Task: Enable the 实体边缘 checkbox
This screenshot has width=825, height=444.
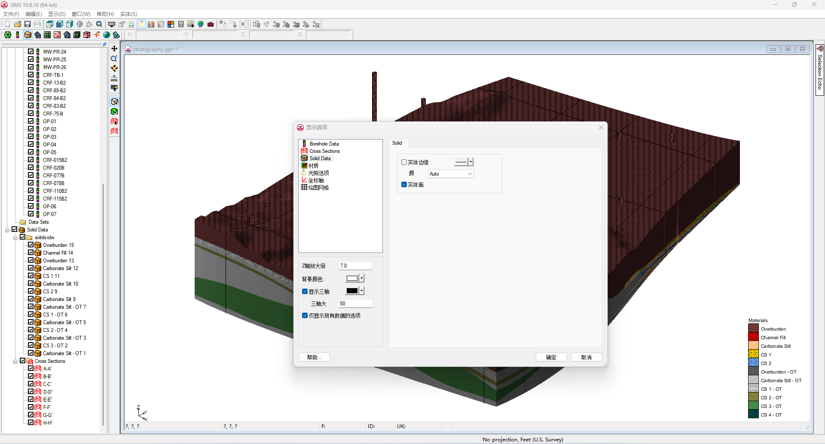Action: click(404, 162)
